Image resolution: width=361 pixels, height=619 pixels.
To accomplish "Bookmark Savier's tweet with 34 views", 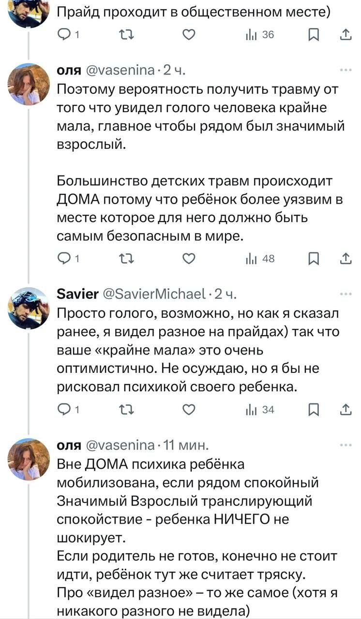I will (x=314, y=410).
